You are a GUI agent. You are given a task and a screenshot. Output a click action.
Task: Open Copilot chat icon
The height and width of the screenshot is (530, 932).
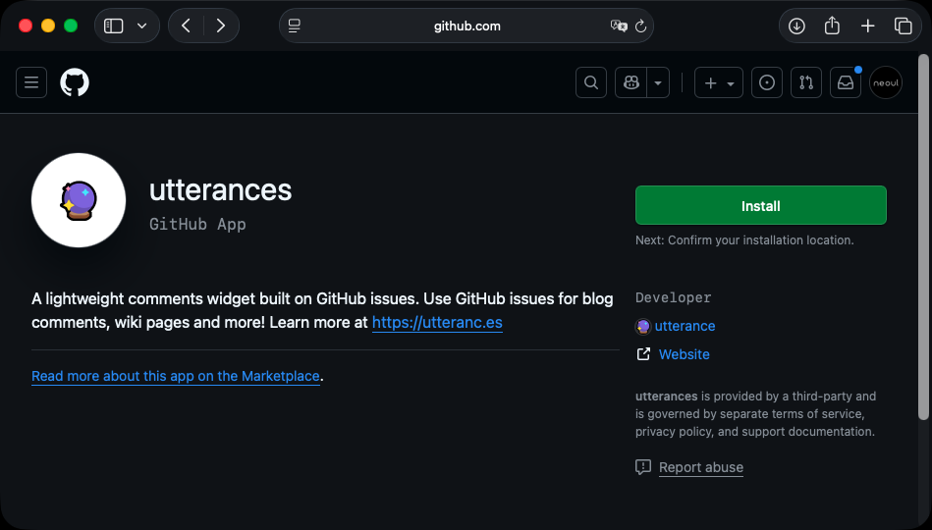[630, 83]
